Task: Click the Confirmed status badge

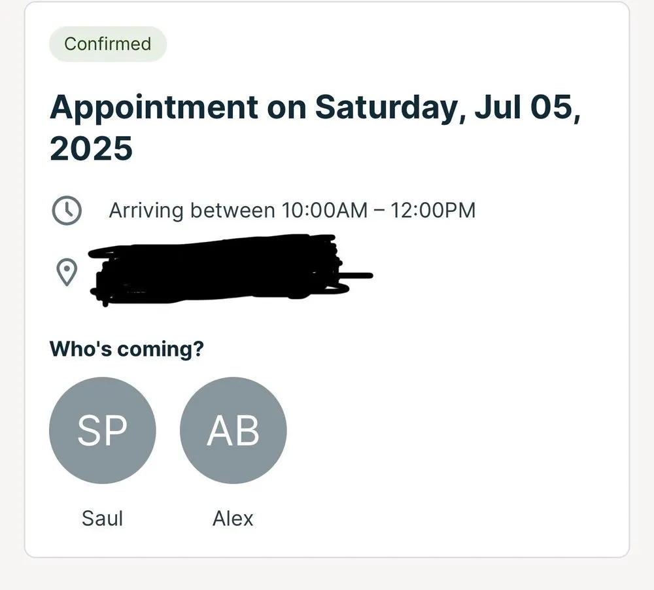Action: click(108, 44)
